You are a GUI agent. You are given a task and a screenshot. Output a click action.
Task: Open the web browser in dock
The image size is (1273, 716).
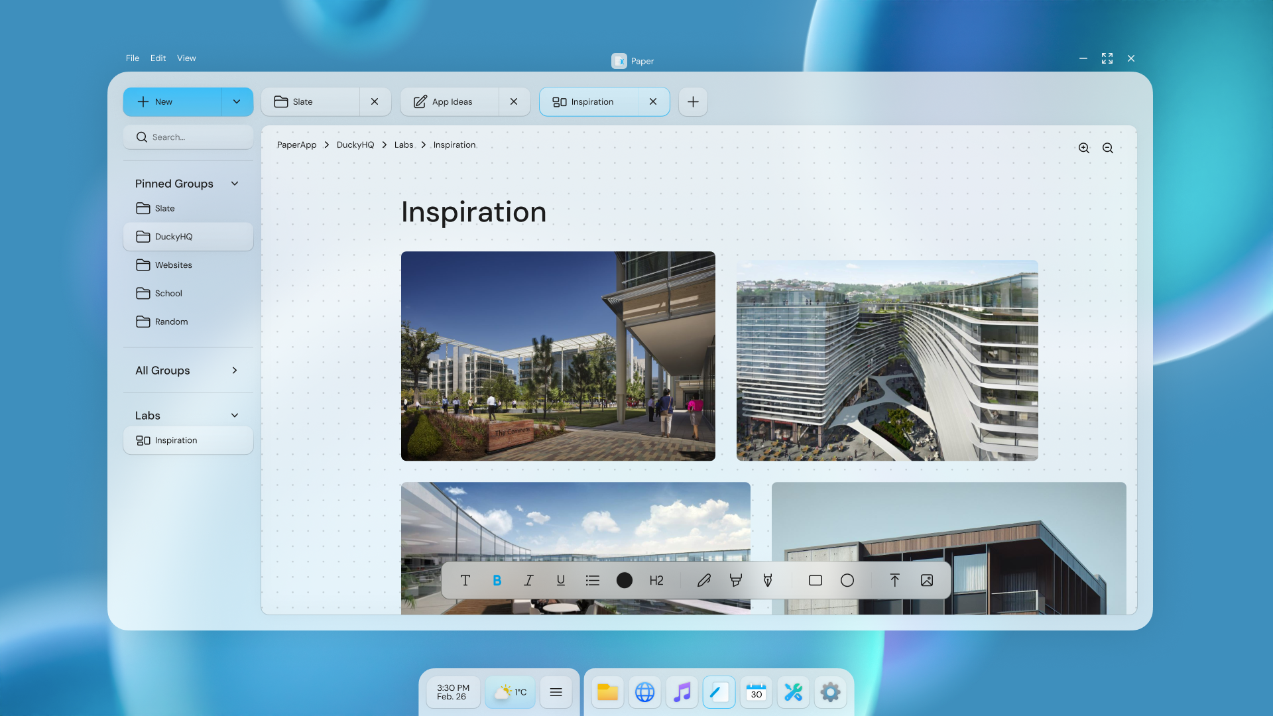[645, 693]
